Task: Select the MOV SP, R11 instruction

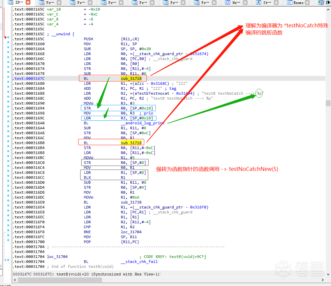Action: (111, 237)
